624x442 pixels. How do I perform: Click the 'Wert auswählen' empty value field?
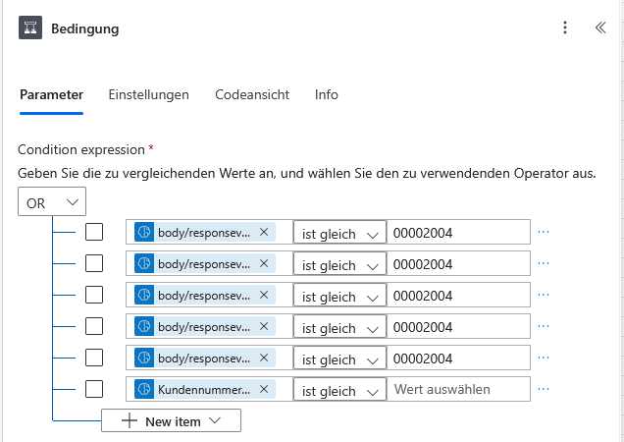point(458,389)
